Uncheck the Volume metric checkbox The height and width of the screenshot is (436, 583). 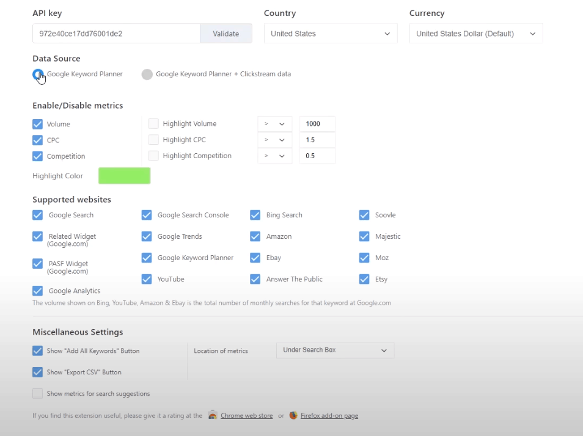click(x=37, y=124)
